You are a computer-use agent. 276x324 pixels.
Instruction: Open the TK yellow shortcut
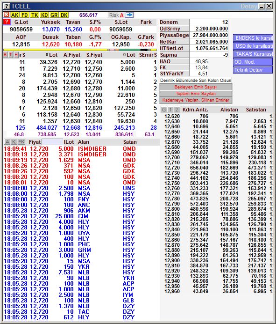(x=35, y=15)
